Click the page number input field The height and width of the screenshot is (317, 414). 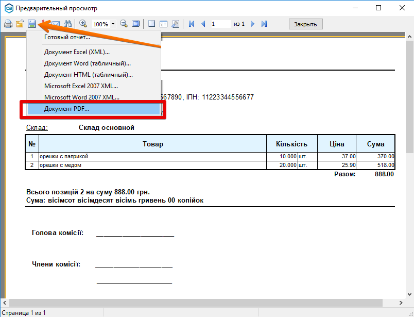221,24
